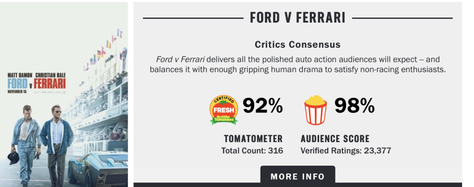This screenshot has width=474, height=187.
Task: Click the November 15 date on poster
Action: pos(17,91)
